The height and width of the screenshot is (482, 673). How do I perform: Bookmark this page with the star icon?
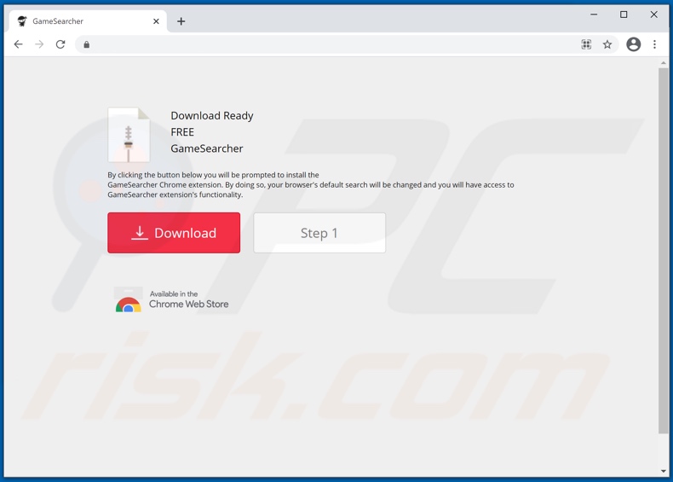(607, 44)
